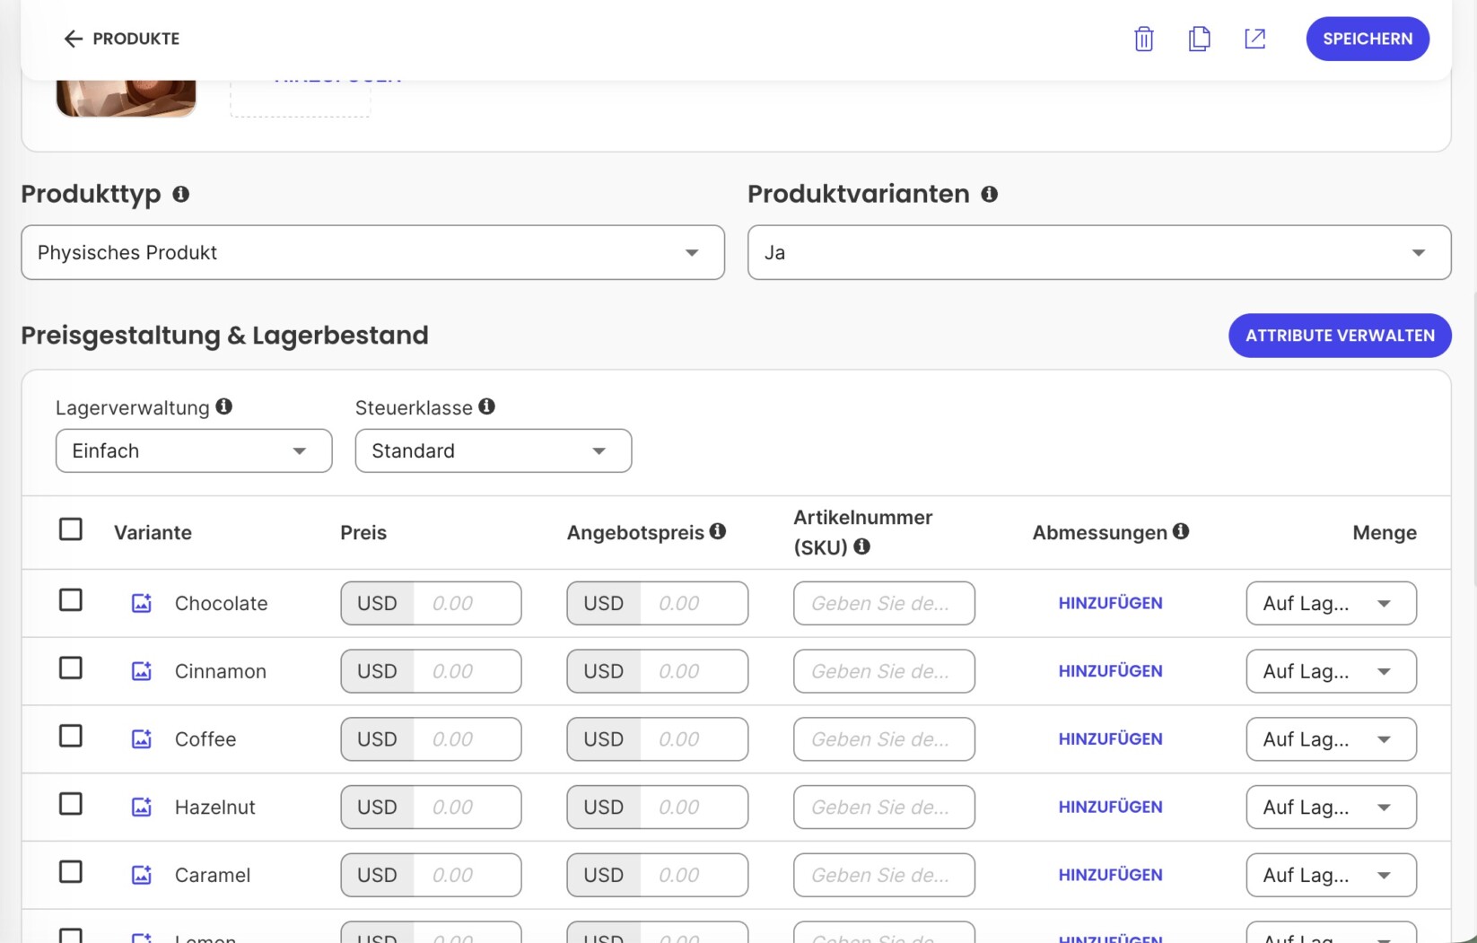Open the Lagerverwaltung Einfach dropdown
This screenshot has width=1477, height=943.
tap(194, 450)
